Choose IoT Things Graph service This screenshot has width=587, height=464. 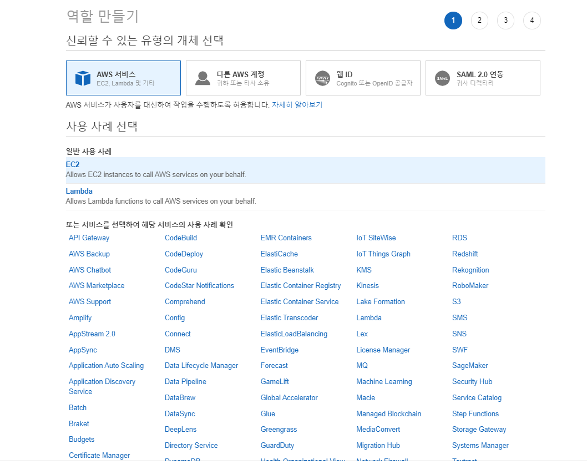coord(383,254)
